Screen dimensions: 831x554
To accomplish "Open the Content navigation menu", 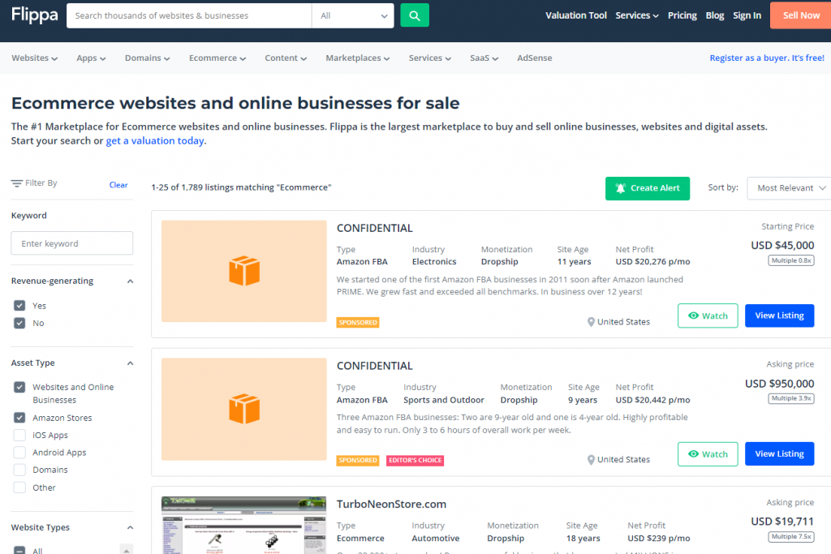I will tap(286, 58).
